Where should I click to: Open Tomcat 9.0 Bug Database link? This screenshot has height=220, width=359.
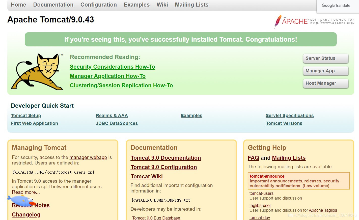156,218
